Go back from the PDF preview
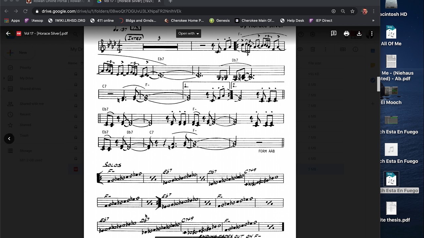Image resolution: width=424 pixels, height=238 pixels. tap(8, 33)
